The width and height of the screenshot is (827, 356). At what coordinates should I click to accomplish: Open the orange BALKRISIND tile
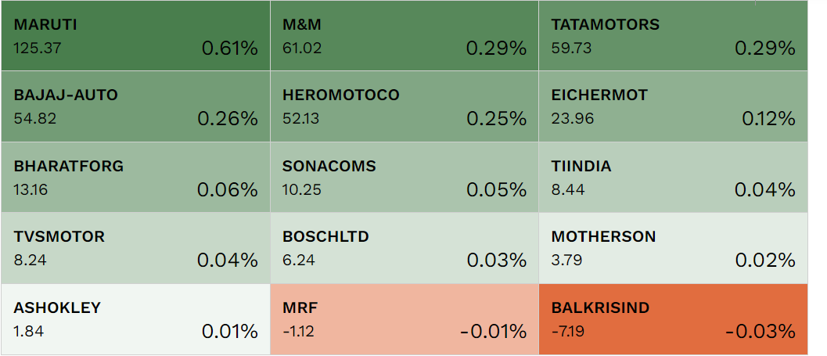point(673,319)
